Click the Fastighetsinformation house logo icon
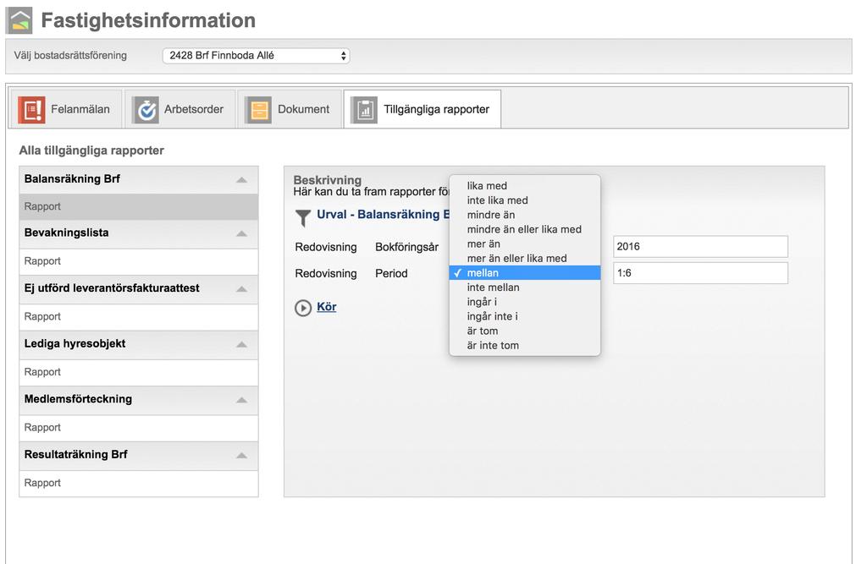Screen dimensions: 867x564 pos(19,20)
